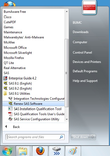Open SAS Qualification Tools User's Guide
The width and height of the screenshot is (110, 156).
pos(39,114)
